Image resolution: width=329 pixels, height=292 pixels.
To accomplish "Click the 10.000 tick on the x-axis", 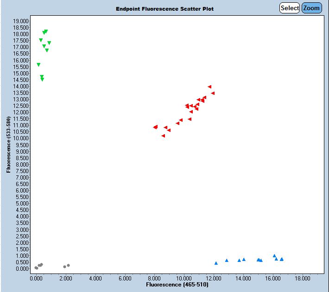I will 184,279.
